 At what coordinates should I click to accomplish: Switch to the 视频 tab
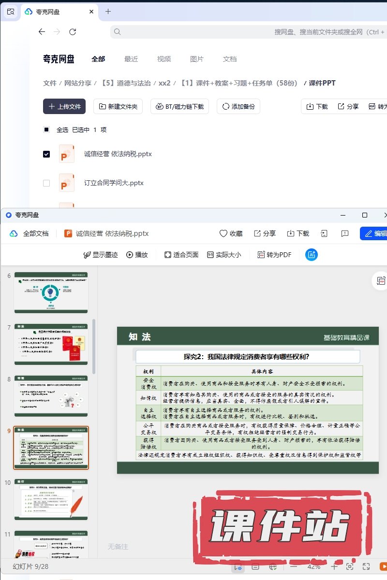pyautogui.click(x=164, y=59)
